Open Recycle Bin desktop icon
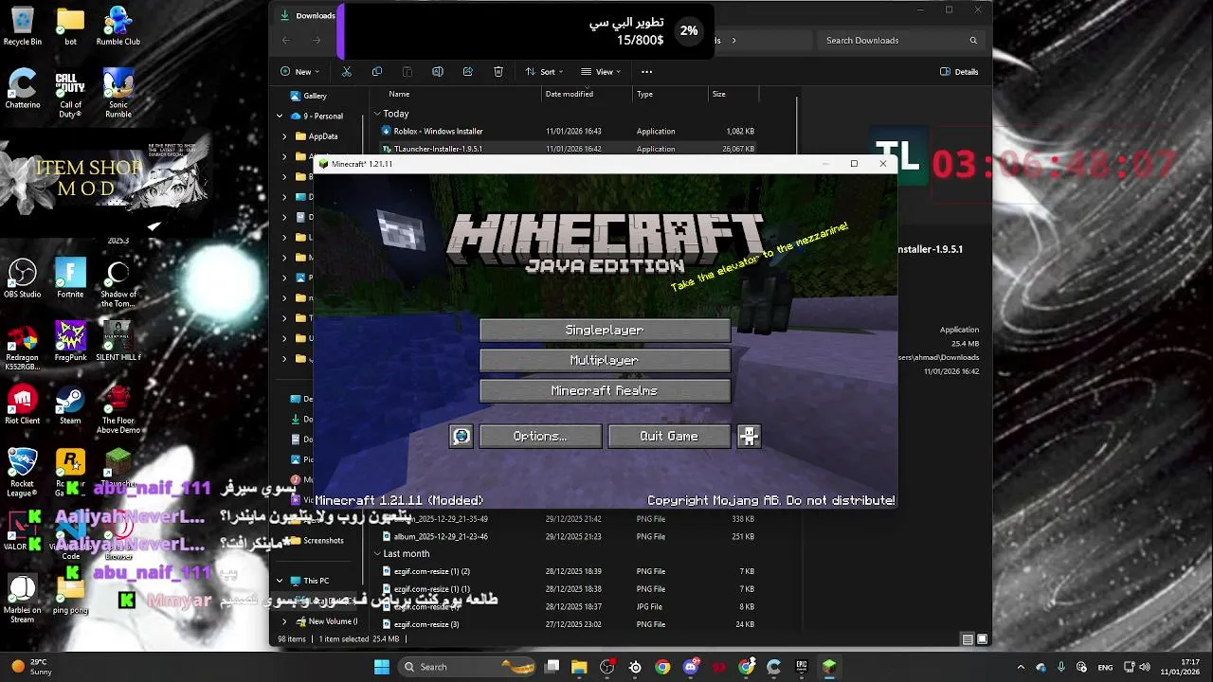Image resolution: width=1213 pixels, height=682 pixels. click(x=23, y=27)
